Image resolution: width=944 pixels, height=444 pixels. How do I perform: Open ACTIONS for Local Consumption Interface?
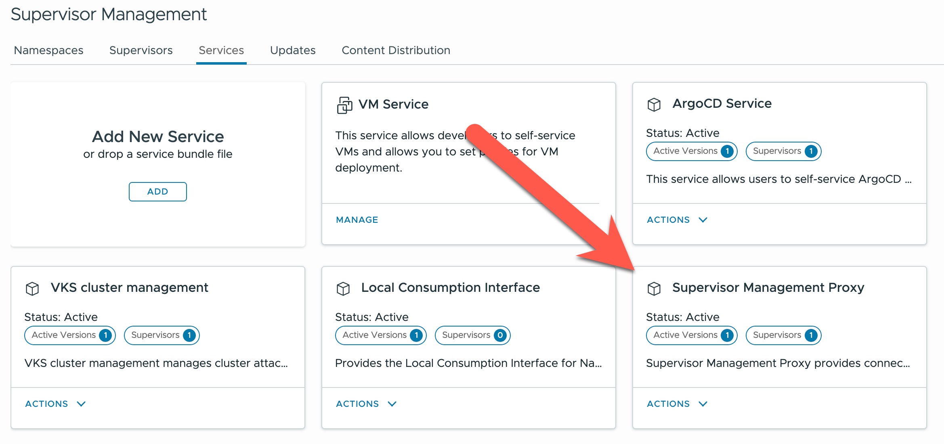366,404
